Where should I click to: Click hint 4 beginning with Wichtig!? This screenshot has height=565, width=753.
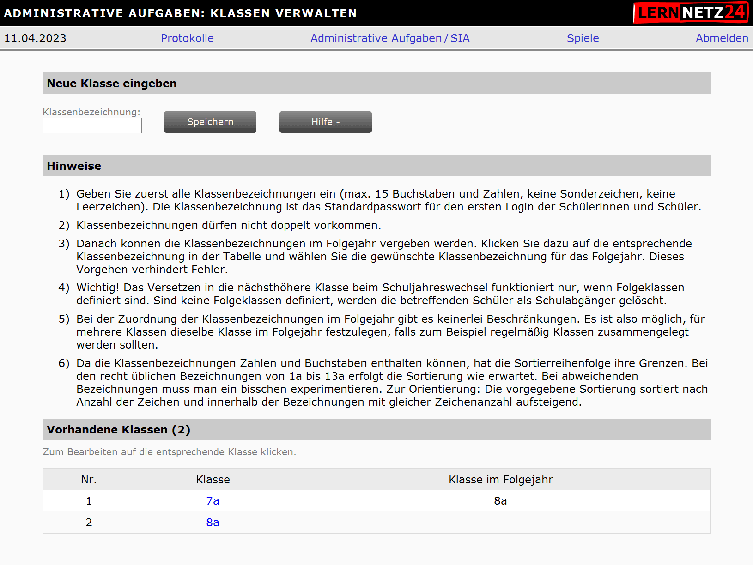(380, 294)
